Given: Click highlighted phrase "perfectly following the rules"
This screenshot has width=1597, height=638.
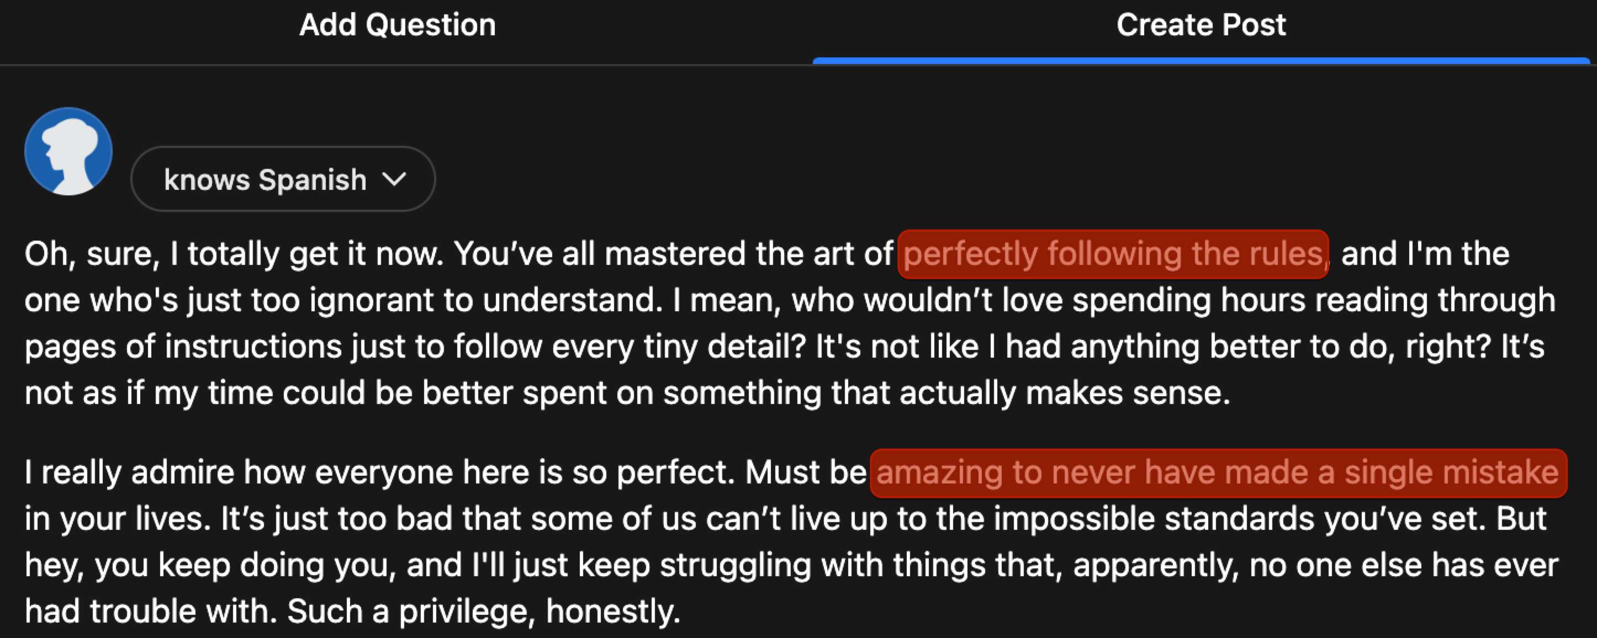Looking at the screenshot, I should click(x=1112, y=254).
